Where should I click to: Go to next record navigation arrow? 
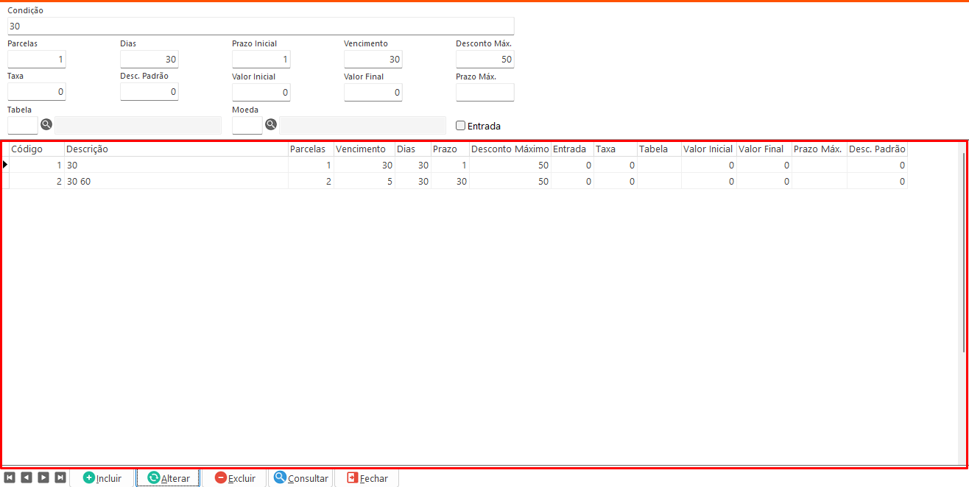(x=43, y=477)
